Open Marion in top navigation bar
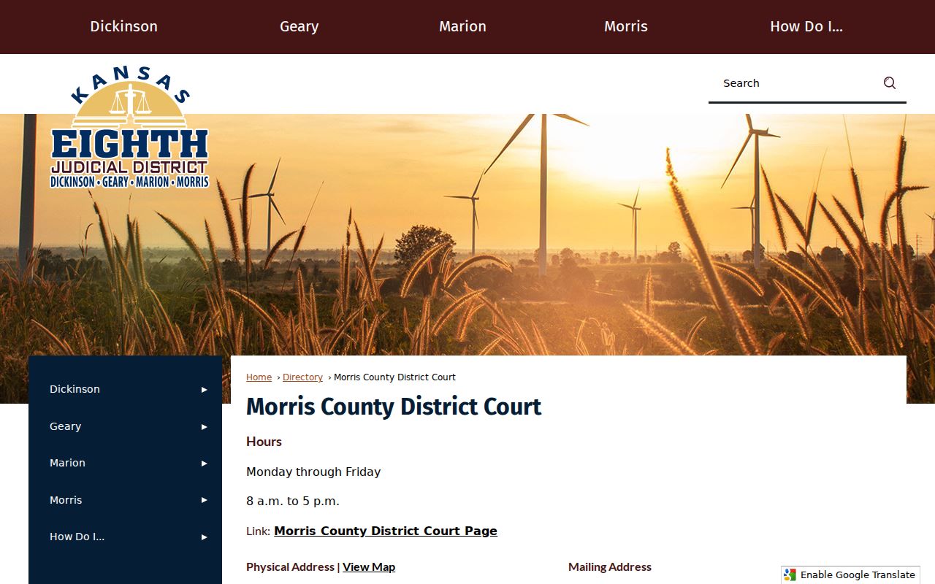This screenshot has height=584, width=935. 462,26
